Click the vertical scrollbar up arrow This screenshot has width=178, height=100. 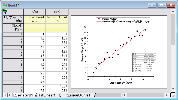[173, 11]
